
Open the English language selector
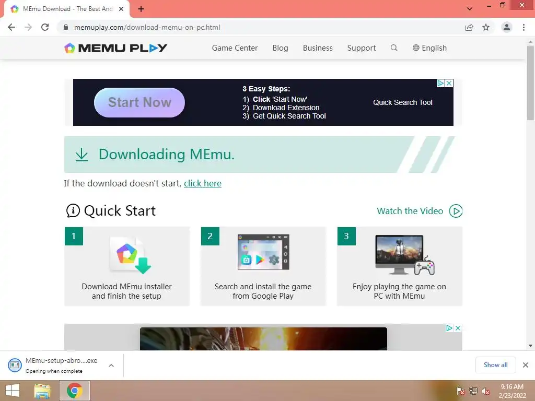click(429, 48)
